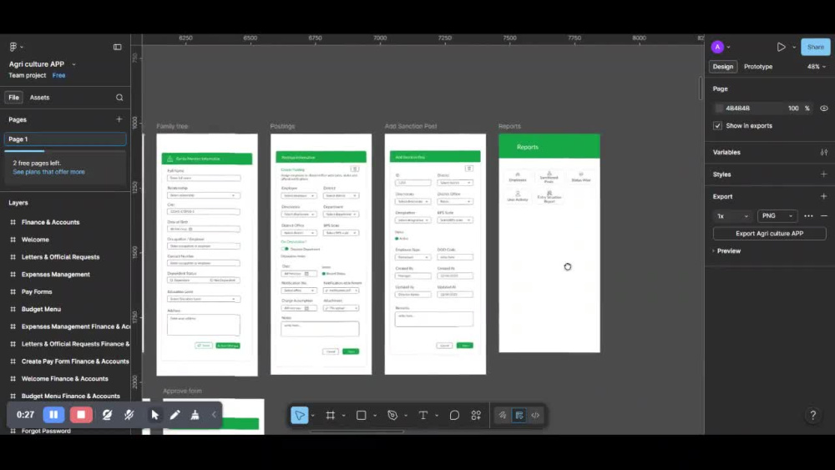Collapse the recorder toolbar chevron
Viewport: 835px width, 470px height.
(214, 415)
